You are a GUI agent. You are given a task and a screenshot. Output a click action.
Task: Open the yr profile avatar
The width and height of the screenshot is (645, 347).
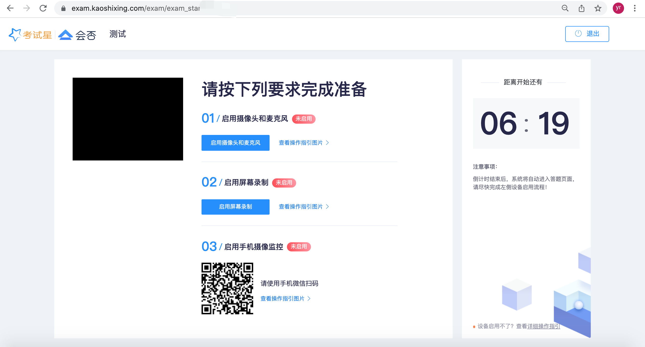click(618, 8)
